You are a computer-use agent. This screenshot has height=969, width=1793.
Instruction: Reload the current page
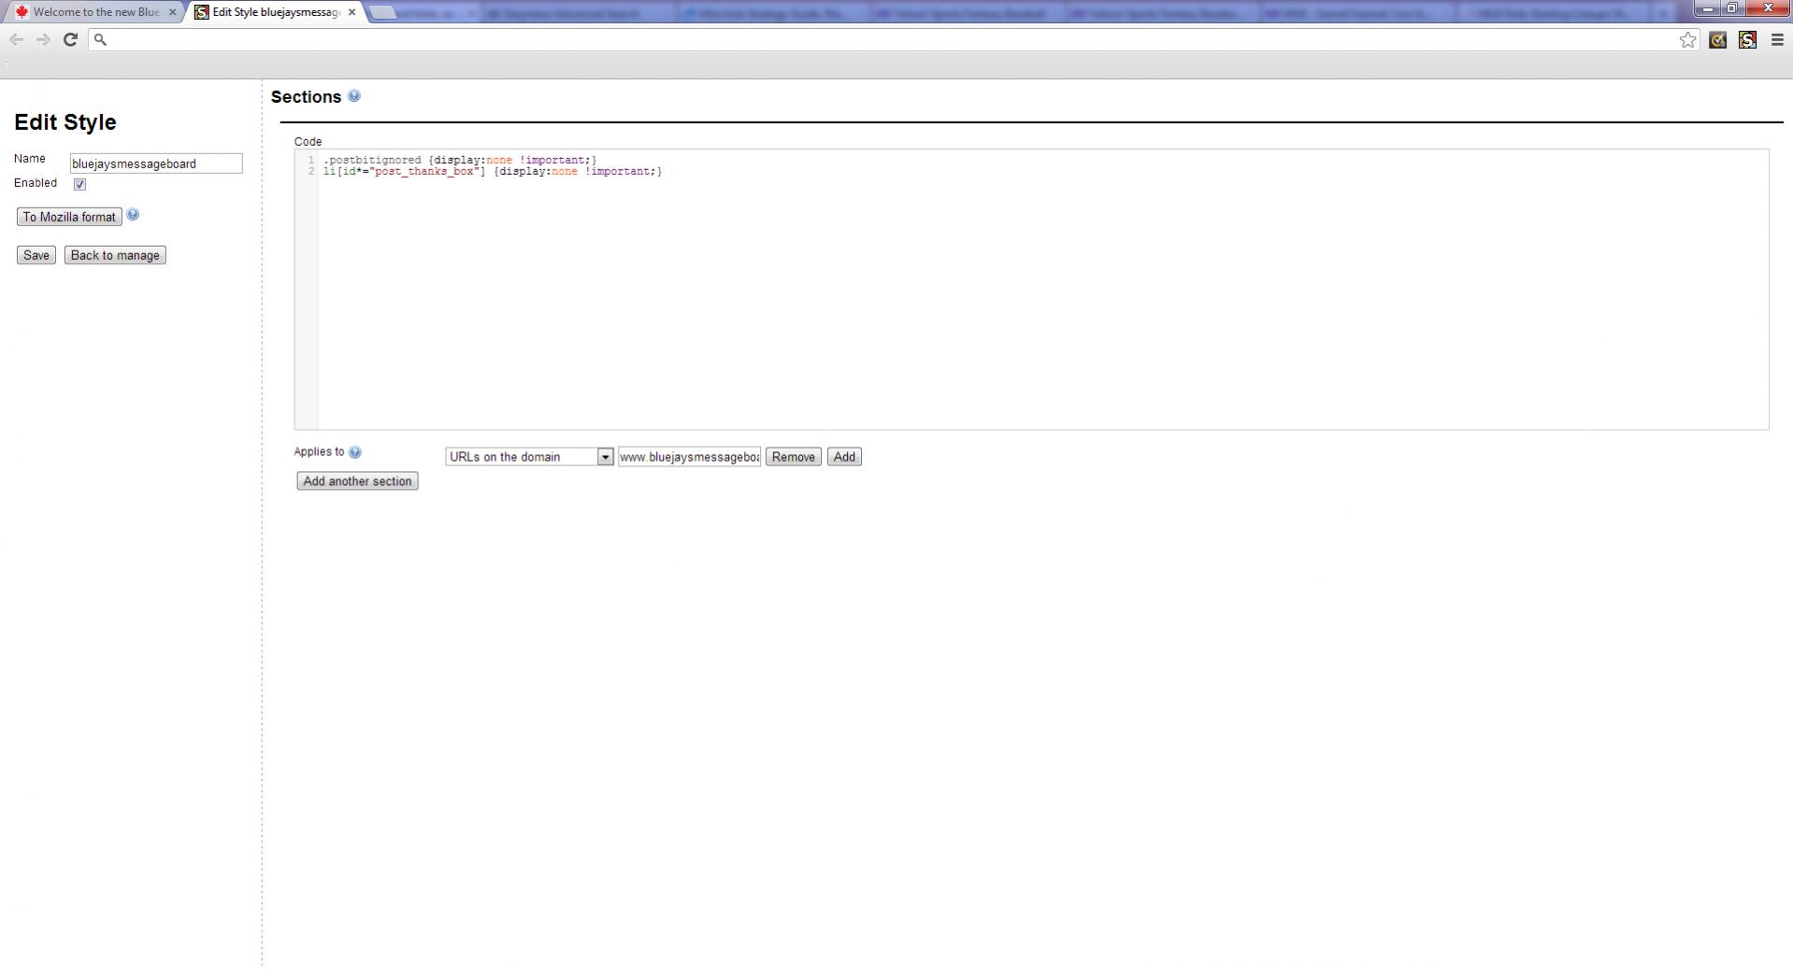tap(70, 39)
